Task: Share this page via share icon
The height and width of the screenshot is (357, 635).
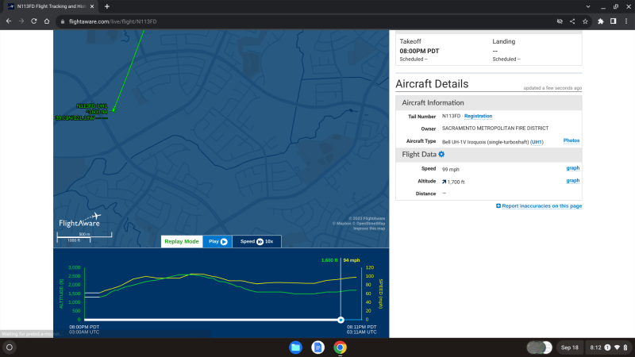Action: pos(572,21)
